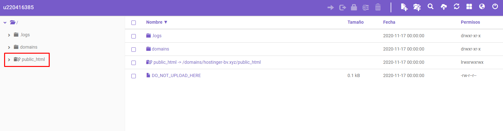
Task: Open the search magnifier tool
Action: 431,7
